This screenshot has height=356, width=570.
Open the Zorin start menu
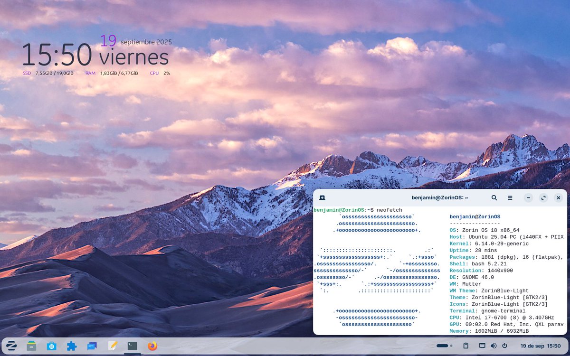(x=11, y=346)
